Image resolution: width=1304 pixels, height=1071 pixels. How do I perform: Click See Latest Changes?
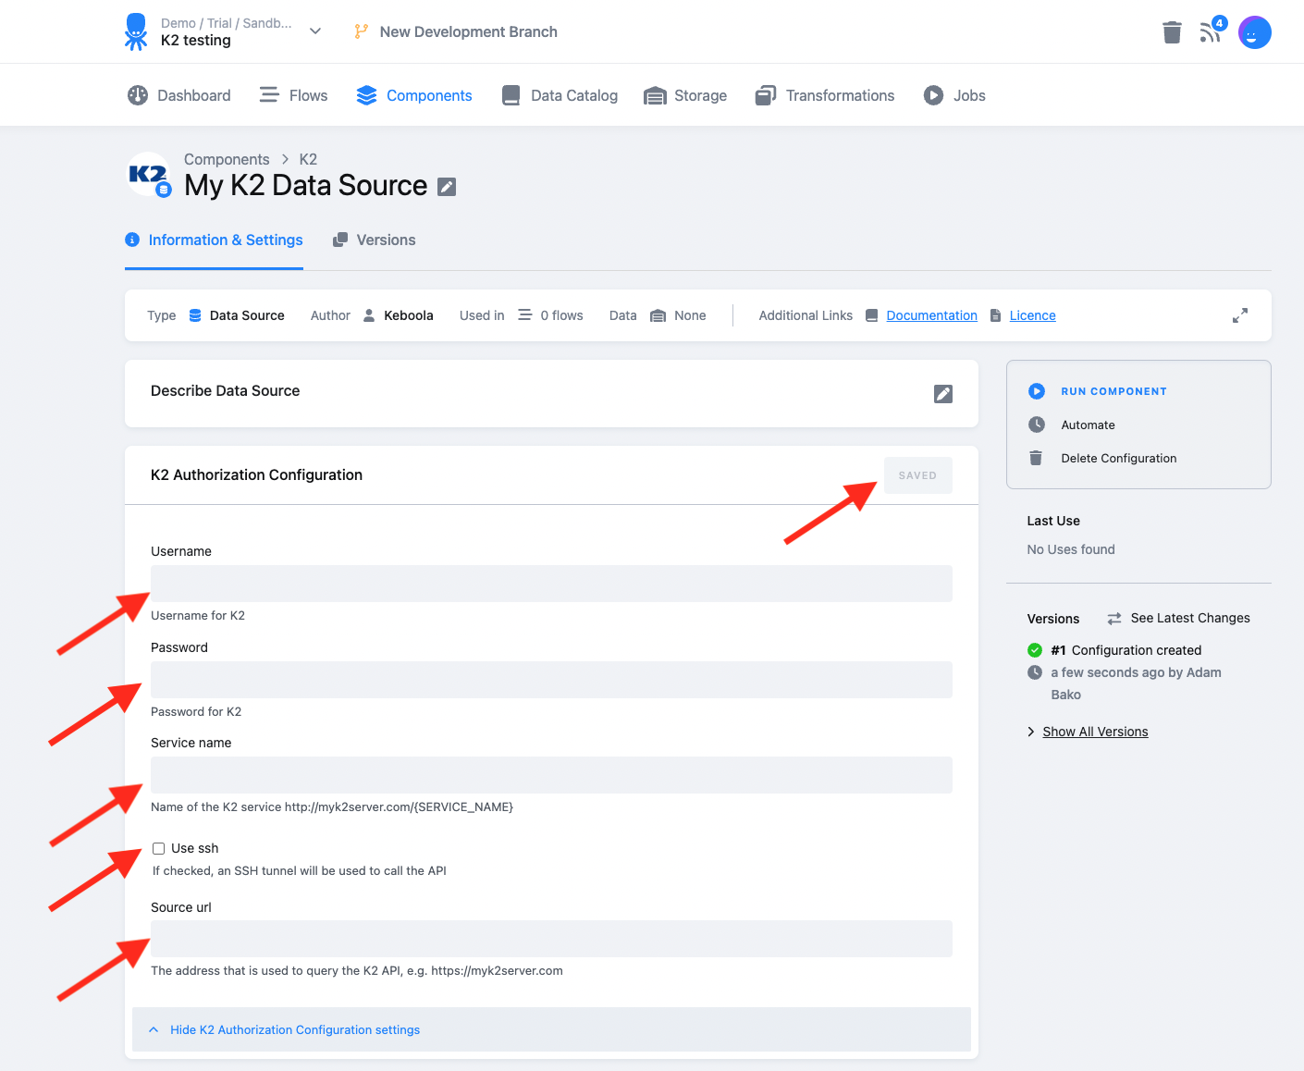tap(1189, 618)
